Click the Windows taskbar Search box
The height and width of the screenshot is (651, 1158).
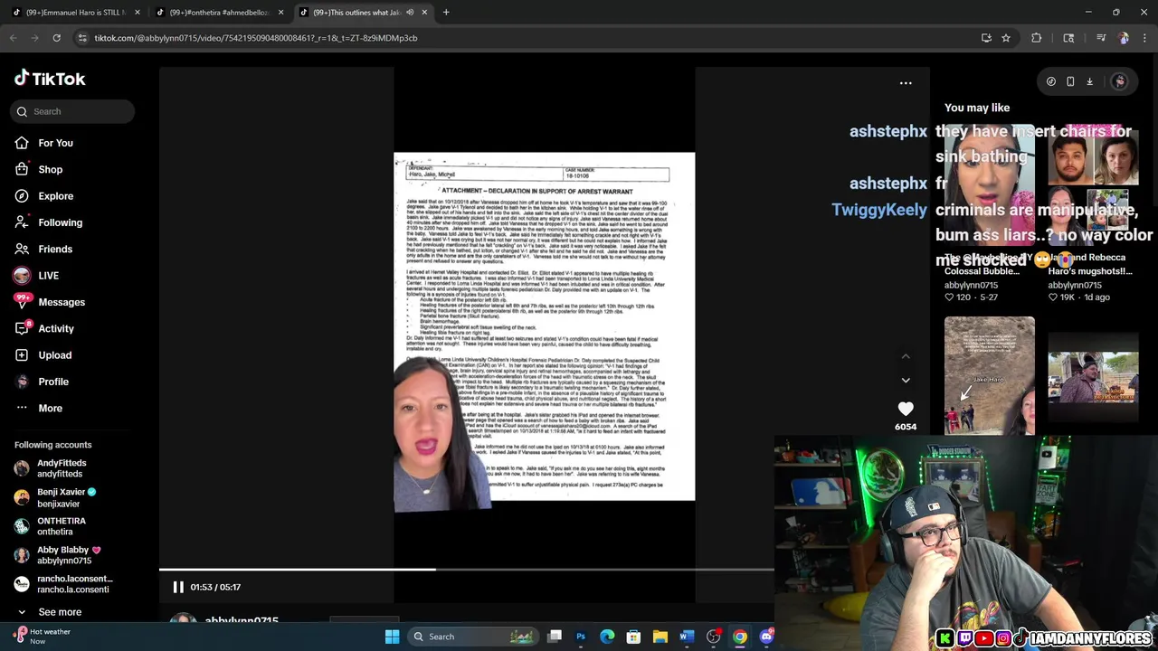coord(472,637)
